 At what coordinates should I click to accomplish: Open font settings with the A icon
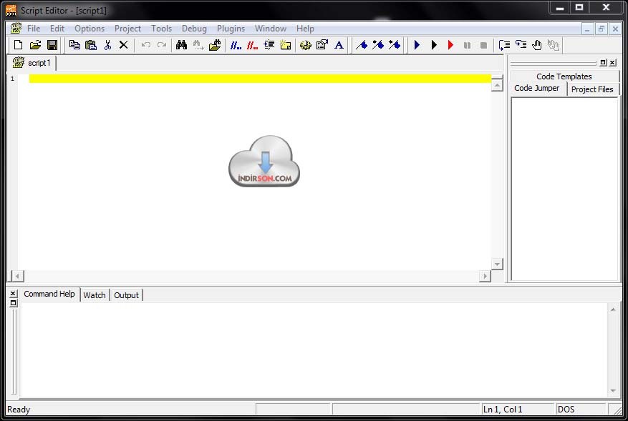(339, 45)
